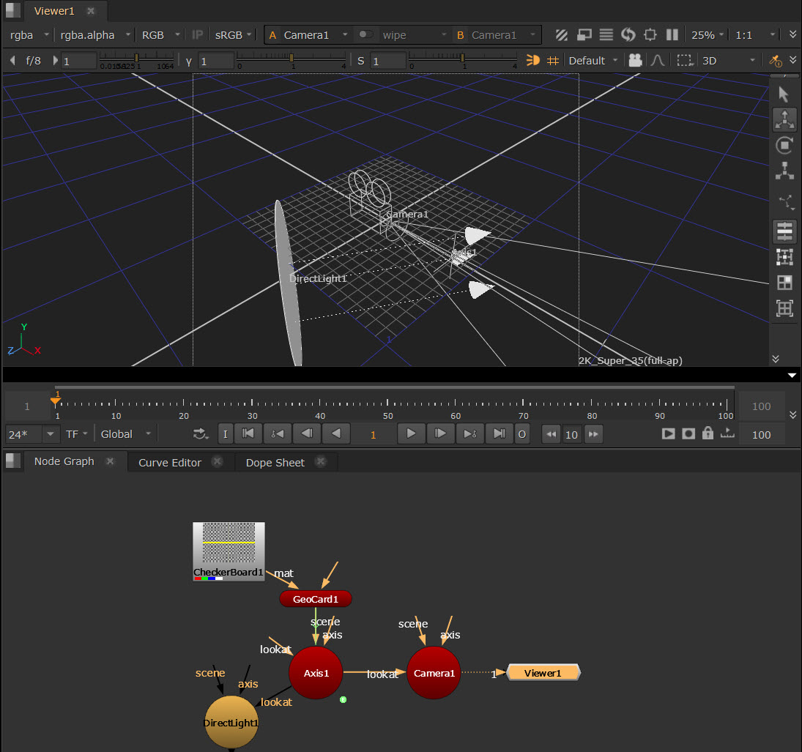Click the region of interest icon

click(x=650, y=34)
